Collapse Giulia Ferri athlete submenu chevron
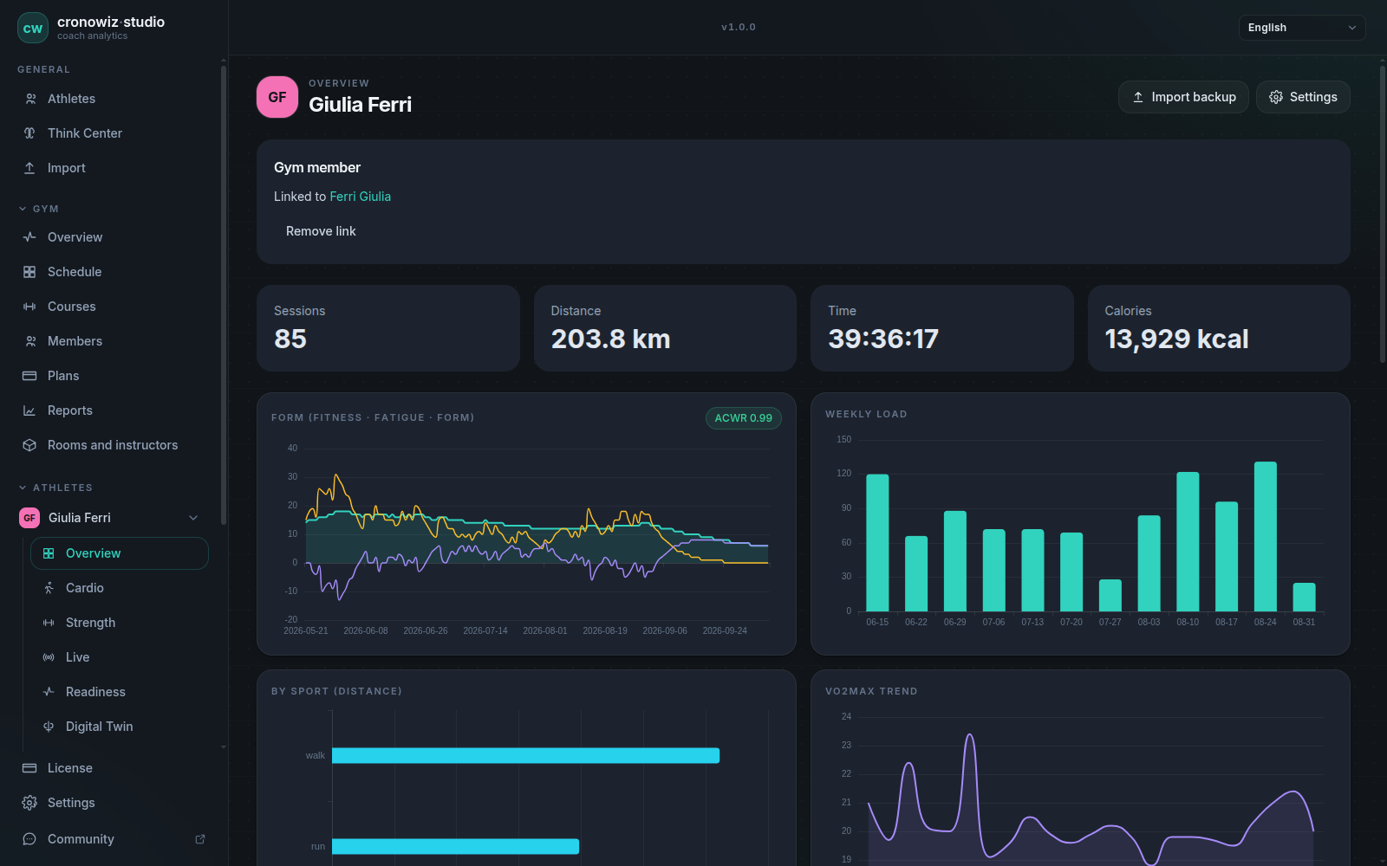The height and width of the screenshot is (866, 1387). click(193, 518)
